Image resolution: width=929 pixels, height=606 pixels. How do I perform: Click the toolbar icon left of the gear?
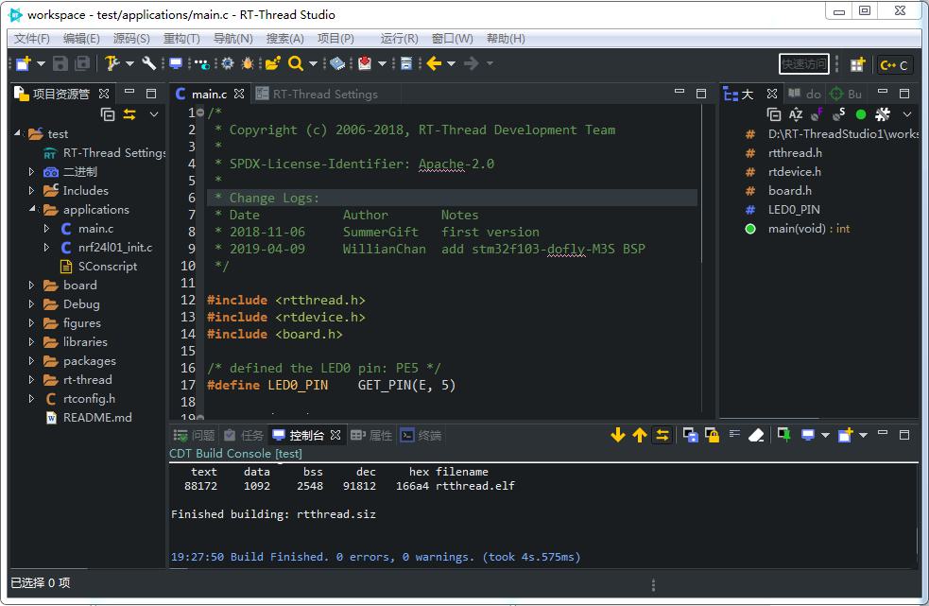pyautogui.click(x=202, y=63)
